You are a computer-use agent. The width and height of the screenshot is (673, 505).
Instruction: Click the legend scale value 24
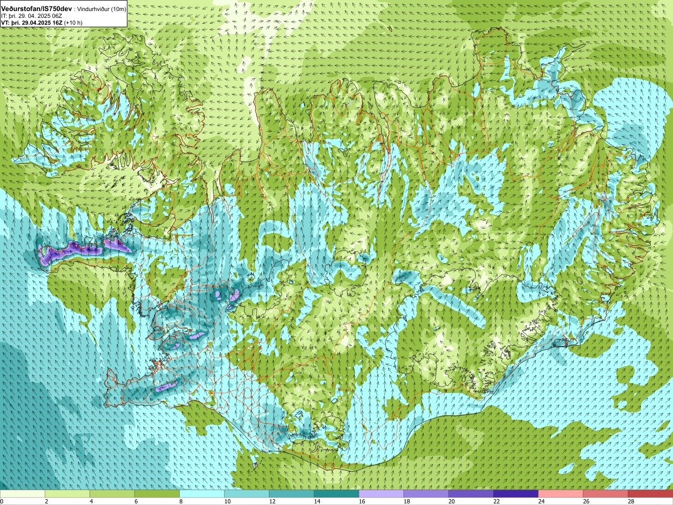(x=541, y=501)
